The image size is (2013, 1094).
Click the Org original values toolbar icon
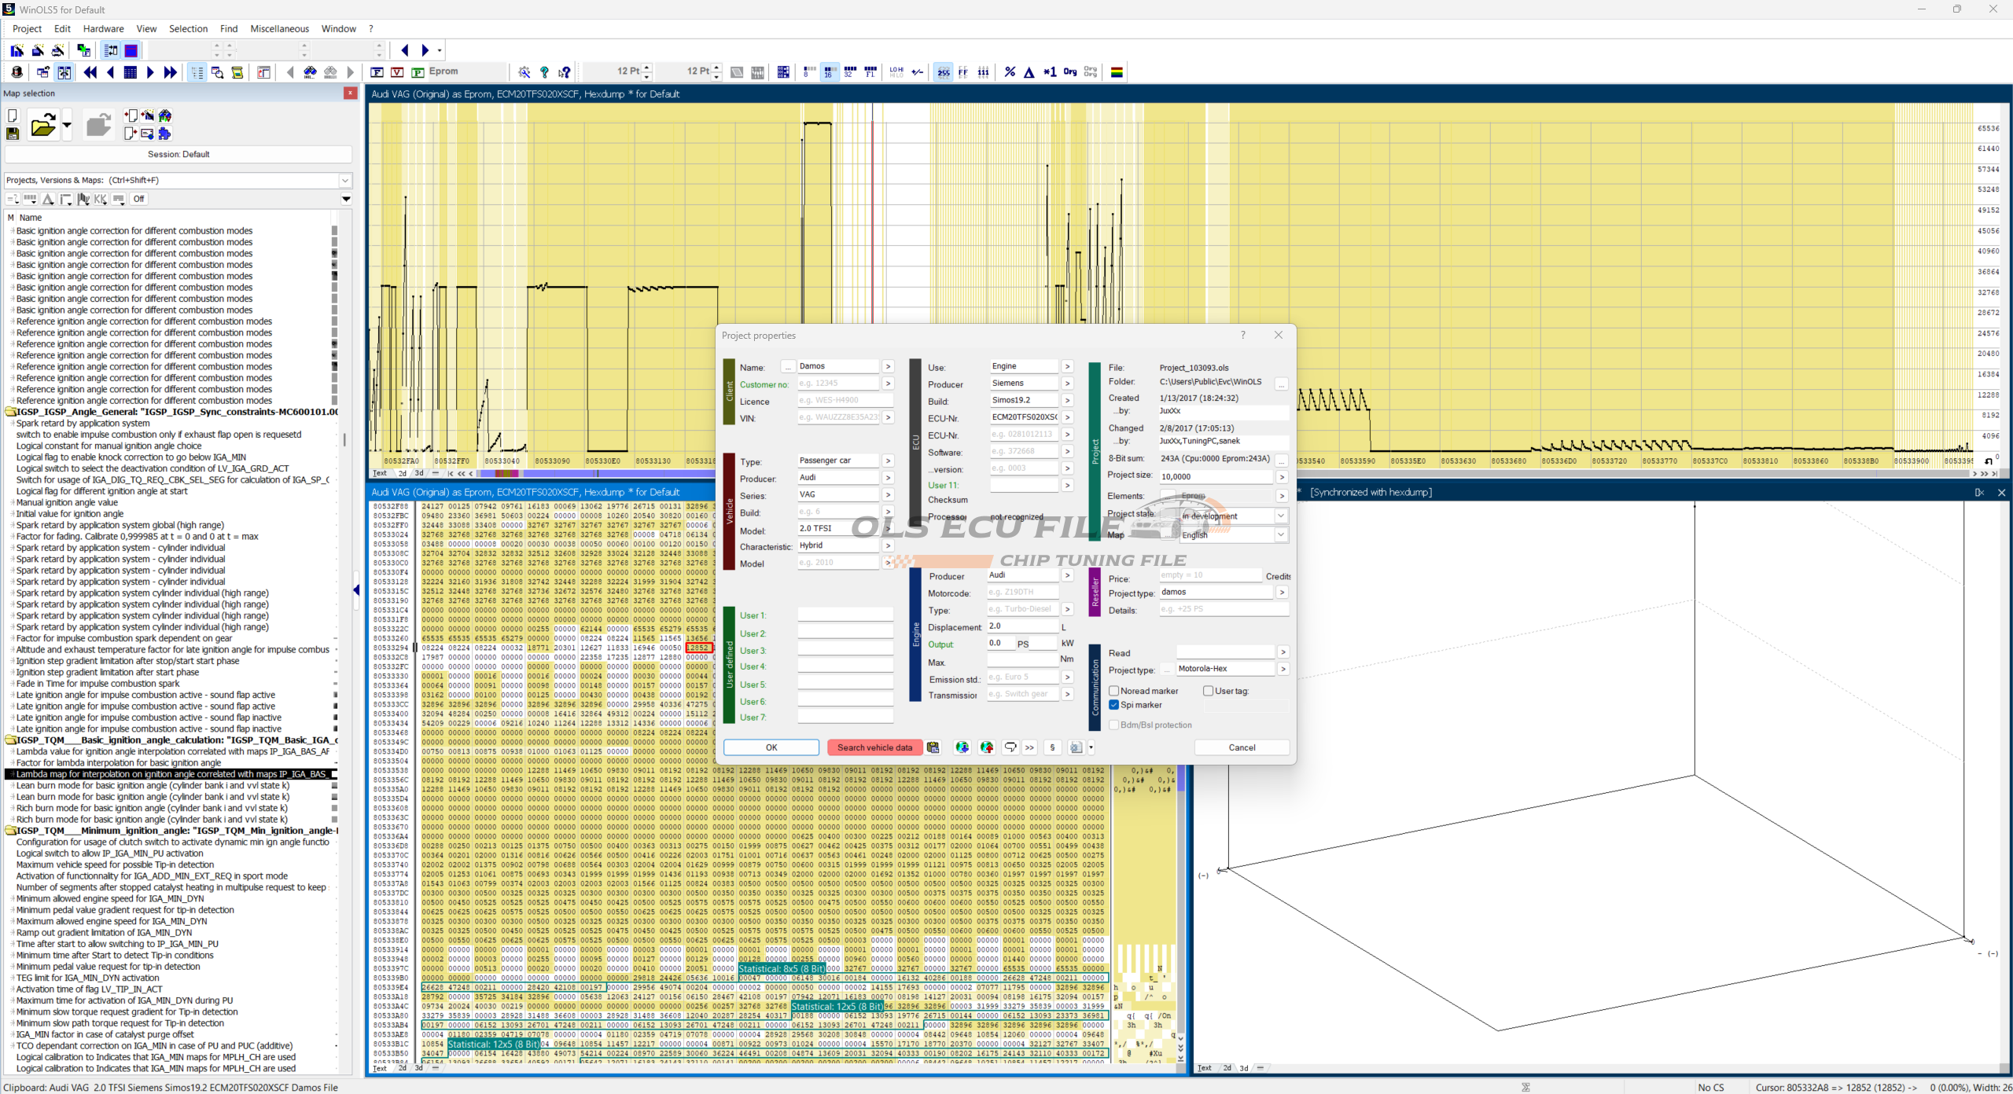1070,72
